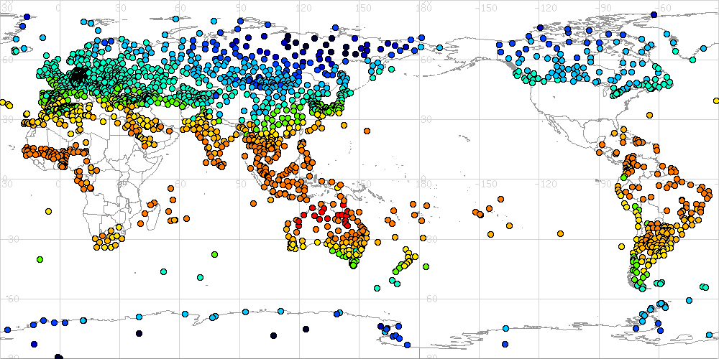This screenshot has width=719, height=359.
Task: Click the "-150" longitude label at top
Action: tap(490, 7)
